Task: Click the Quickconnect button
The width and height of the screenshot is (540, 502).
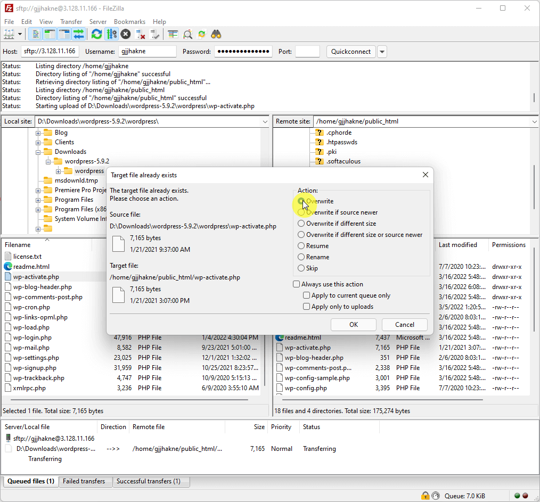Action: [351, 52]
